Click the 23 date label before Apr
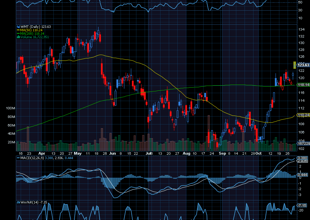The image size is (310, 220). [x=29, y=154]
